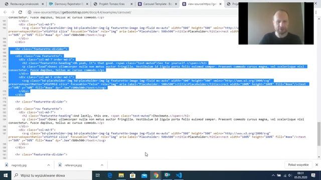The width and height of the screenshot is (321, 180).
Task: Close the Darmowy Rejestrator tab
Action: [87, 4]
